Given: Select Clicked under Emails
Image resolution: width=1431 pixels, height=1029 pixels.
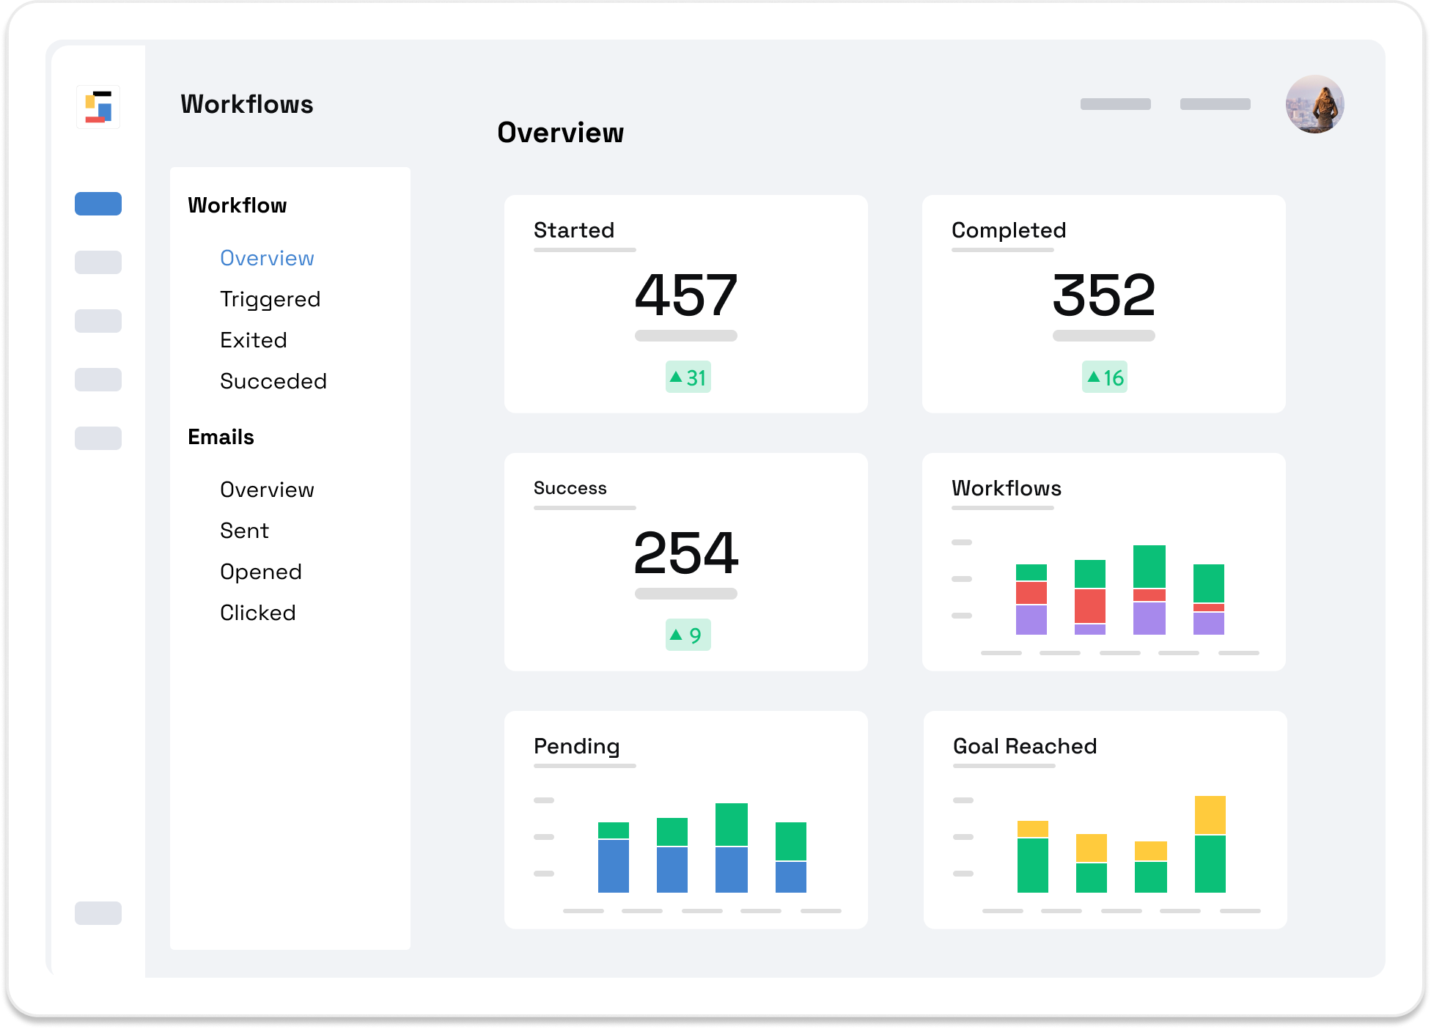Looking at the screenshot, I should tap(257, 613).
